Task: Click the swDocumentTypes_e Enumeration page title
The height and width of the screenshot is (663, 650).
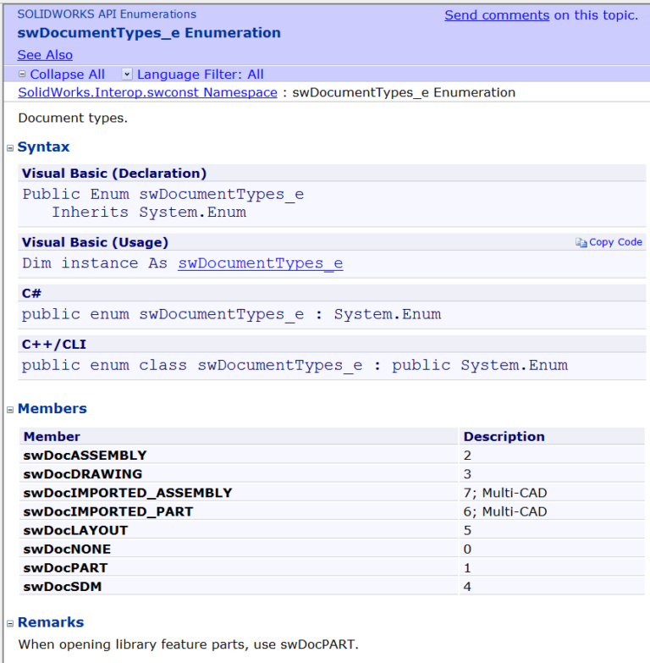Action: (x=149, y=33)
